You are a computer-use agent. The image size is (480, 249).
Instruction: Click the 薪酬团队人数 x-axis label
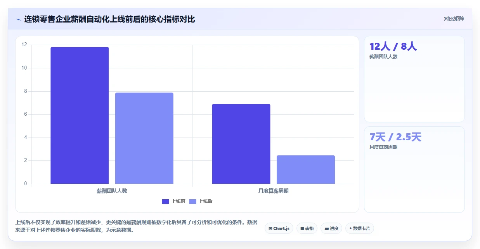click(x=112, y=191)
